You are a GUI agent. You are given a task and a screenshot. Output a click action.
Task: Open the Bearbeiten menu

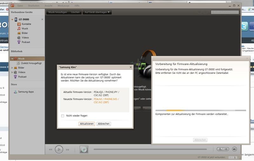tap(34, 6)
